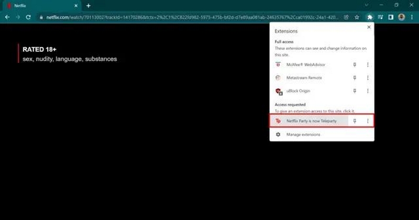
Task: Click the user profile avatar
Action: (x=401, y=17)
